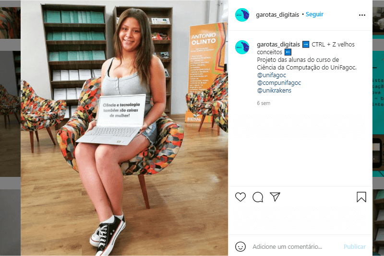Follow the account with Seguir

coord(314,14)
